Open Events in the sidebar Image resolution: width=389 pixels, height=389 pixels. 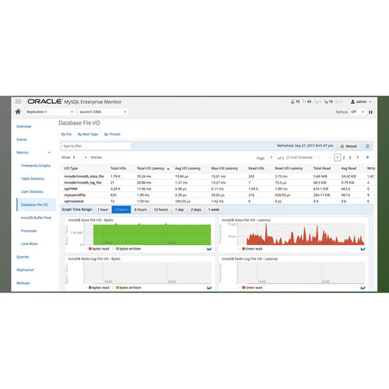point(22,139)
